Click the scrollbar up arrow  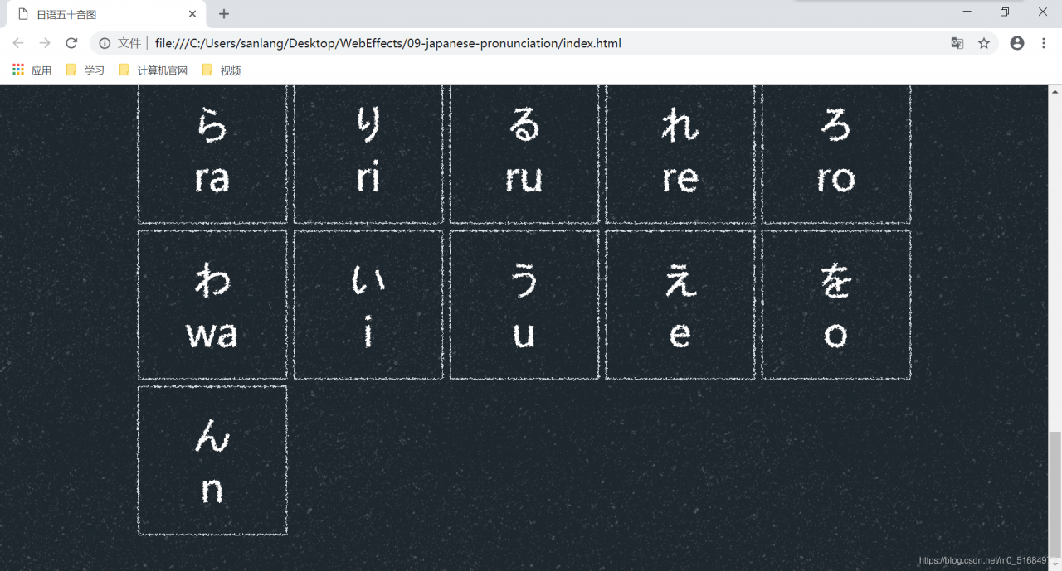(x=1055, y=91)
